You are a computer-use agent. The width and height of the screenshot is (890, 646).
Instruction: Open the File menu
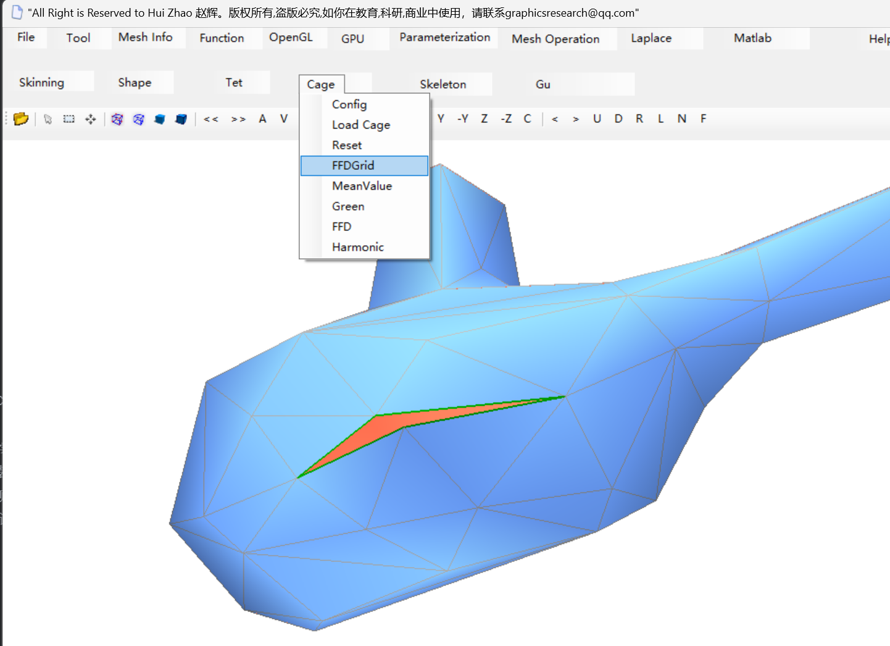click(x=26, y=37)
